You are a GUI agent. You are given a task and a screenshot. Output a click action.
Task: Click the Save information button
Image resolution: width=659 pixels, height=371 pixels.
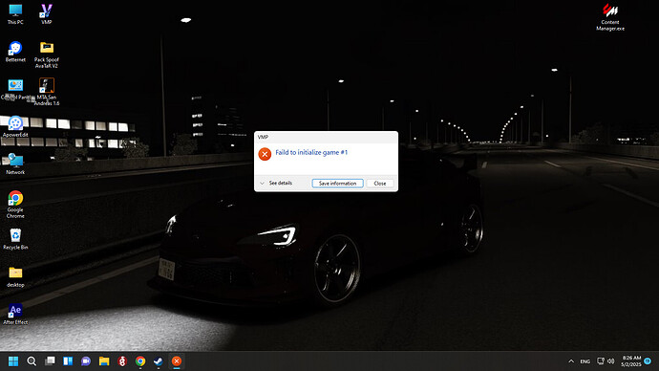(x=337, y=184)
